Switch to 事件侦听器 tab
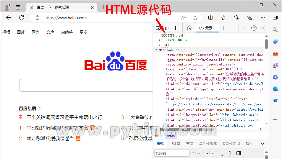Screen dimensions: 282x159 point(208,144)
